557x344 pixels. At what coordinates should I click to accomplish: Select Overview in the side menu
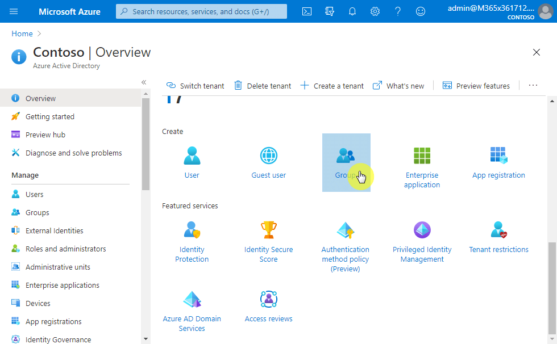coord(70,98)
